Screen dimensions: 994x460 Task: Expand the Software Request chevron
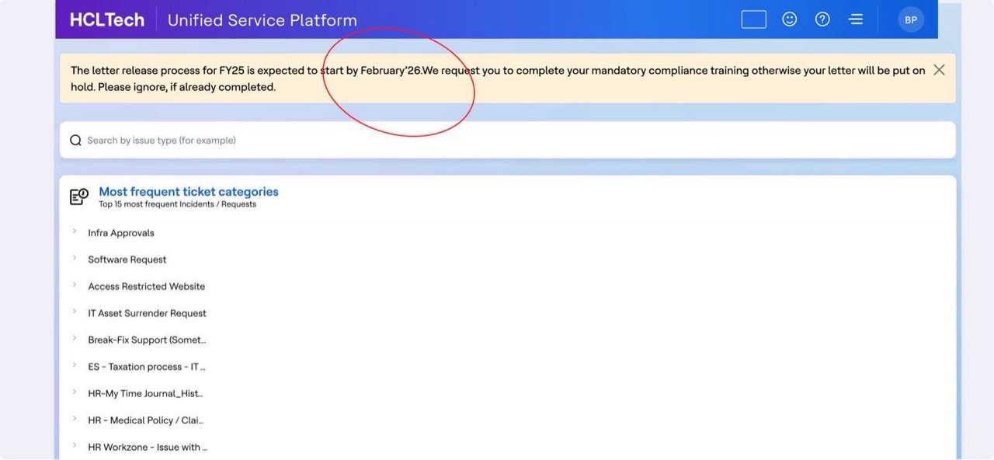(x=75, y=258)
